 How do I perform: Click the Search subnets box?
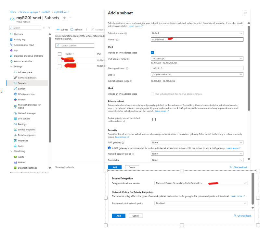[75, 45]
